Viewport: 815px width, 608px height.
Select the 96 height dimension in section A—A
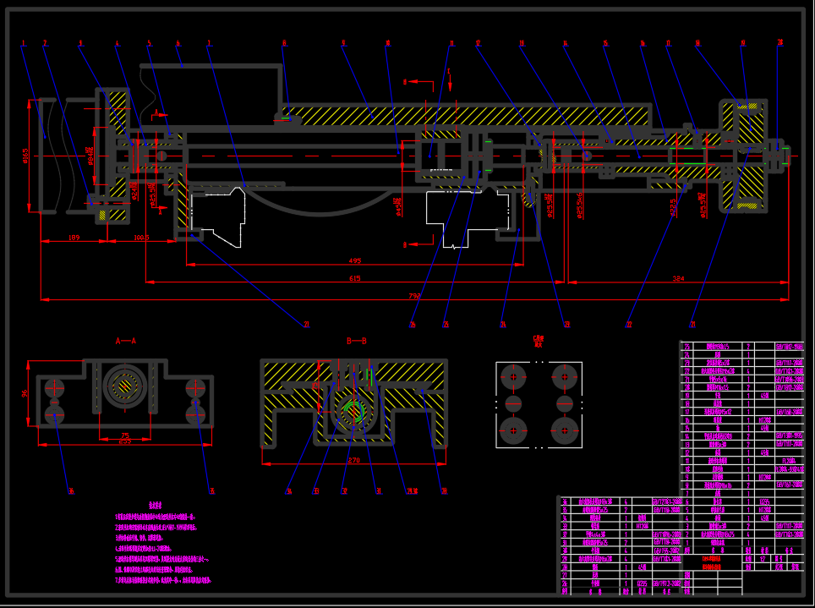(25, 394)
